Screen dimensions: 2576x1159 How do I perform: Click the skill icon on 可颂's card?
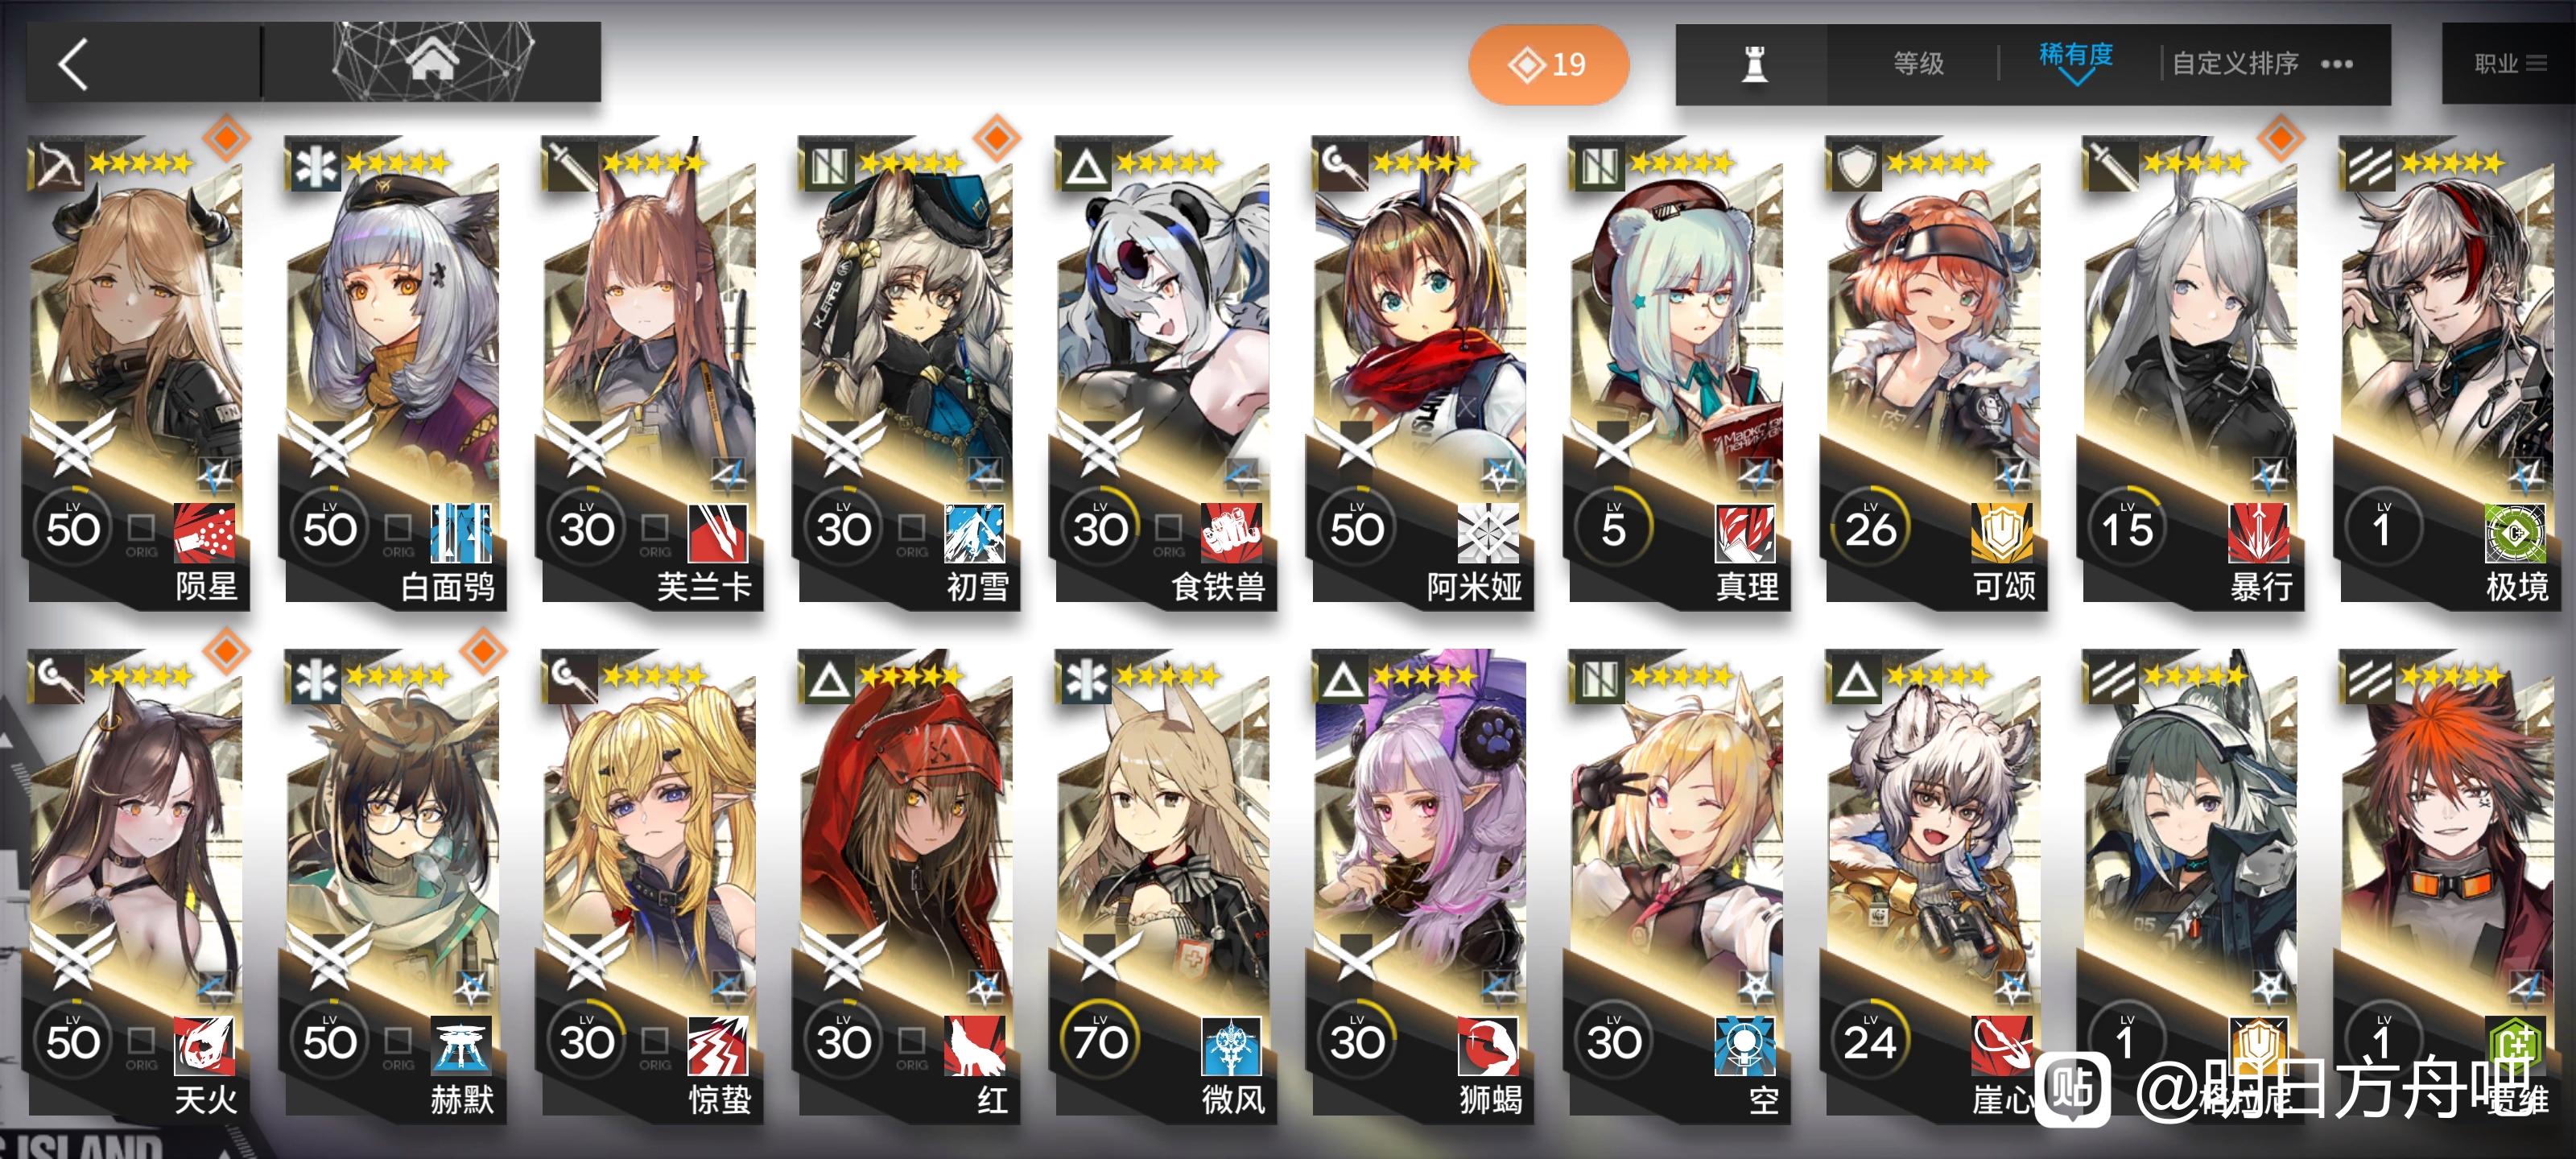point(2002,533)
